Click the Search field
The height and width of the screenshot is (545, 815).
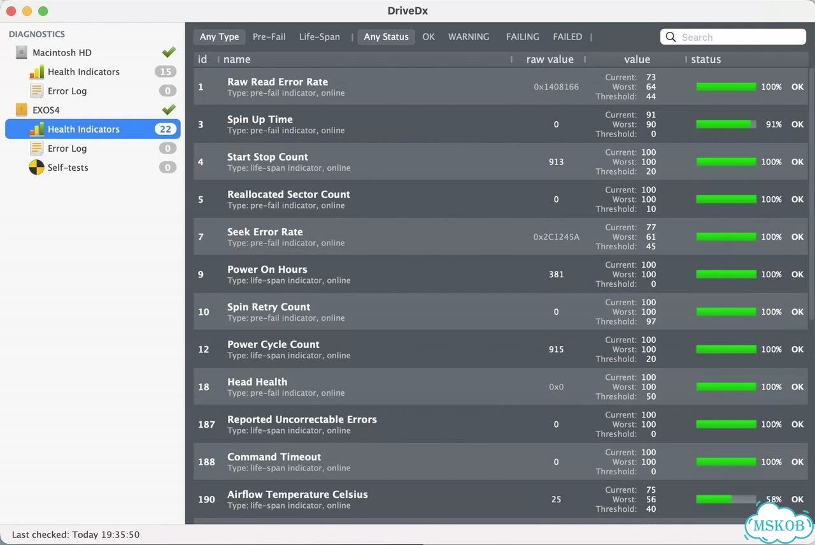(733, 37)
